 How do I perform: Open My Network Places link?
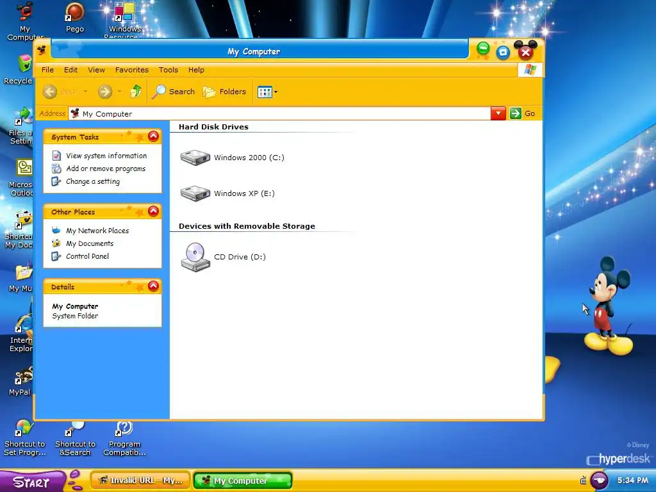coord(97,231)
